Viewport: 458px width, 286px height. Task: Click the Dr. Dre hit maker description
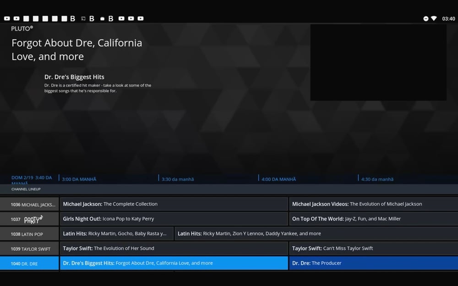click(x=98, y=88)
